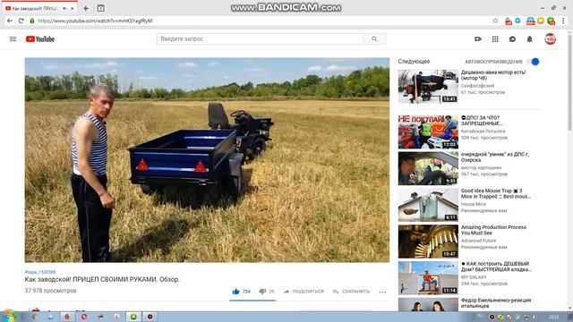This screenshot has width=573, height=322.
Task: Click the hashtag link above video title
Action: tap(40, 272)
